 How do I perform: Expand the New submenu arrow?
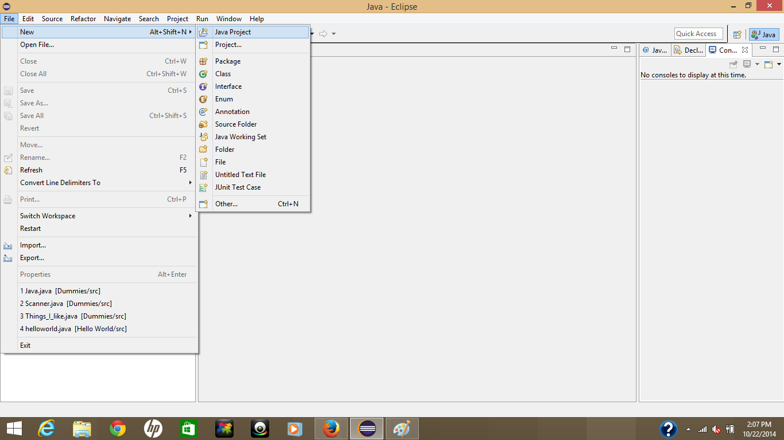coord(191,32)
